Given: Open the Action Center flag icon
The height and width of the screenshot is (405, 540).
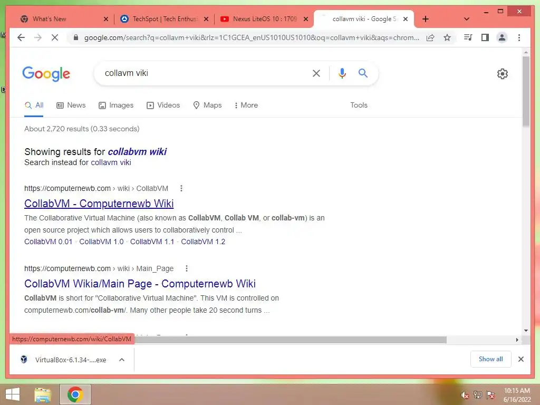Looking at the screenshot, I should click(x=490, y=395).
